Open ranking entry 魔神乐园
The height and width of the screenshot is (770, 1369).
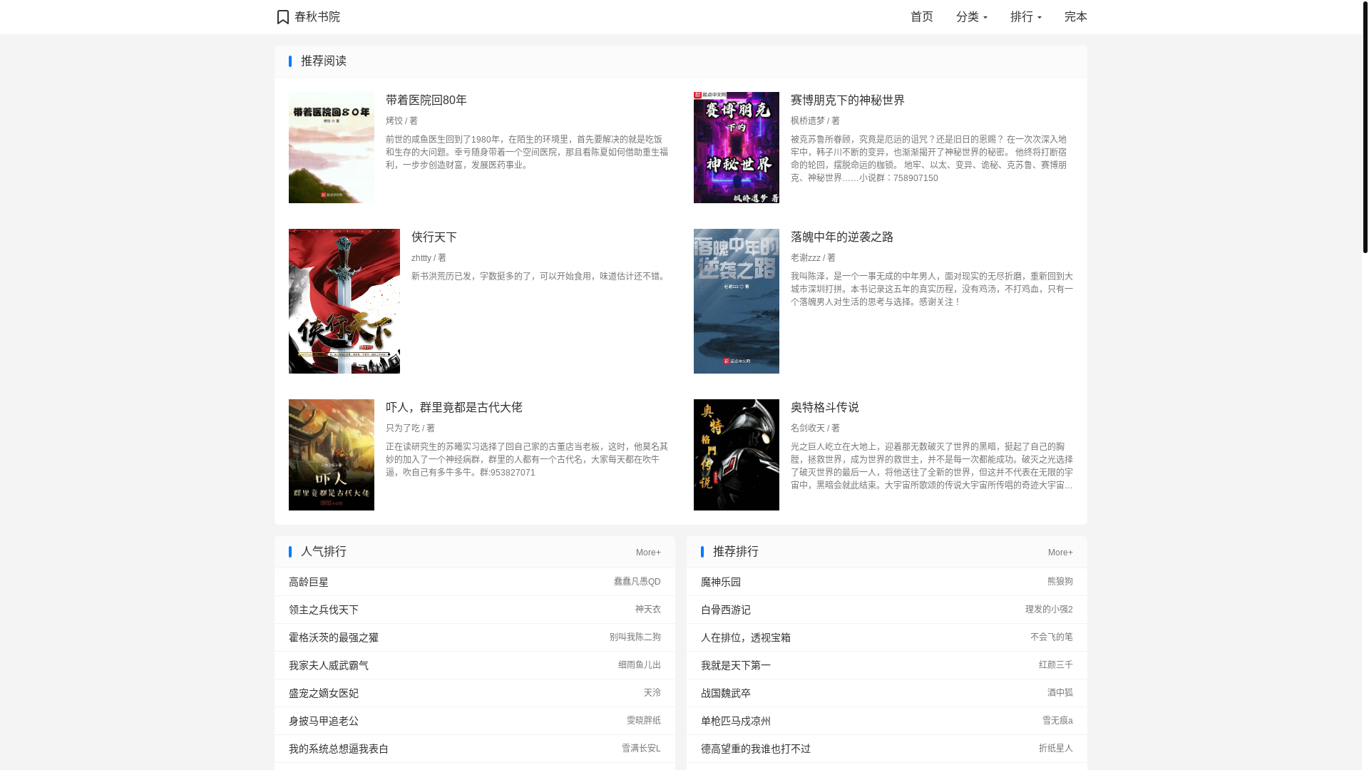pyautogui.click(x=721, y=582)
